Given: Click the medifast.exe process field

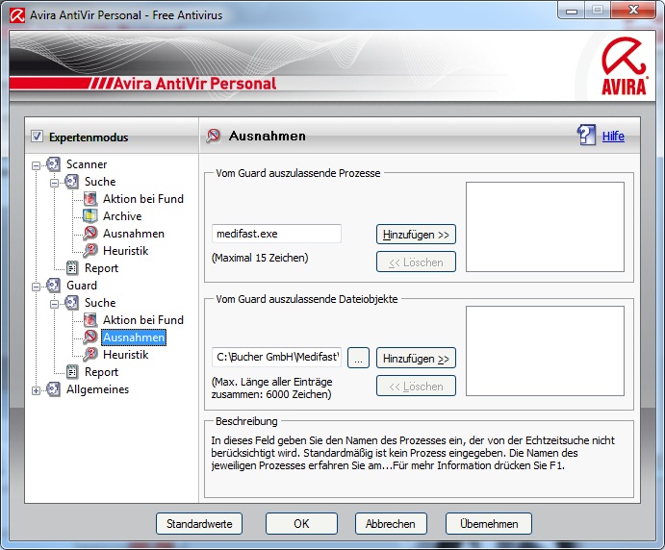Looking at the screenshot, I should pos(276,234).
